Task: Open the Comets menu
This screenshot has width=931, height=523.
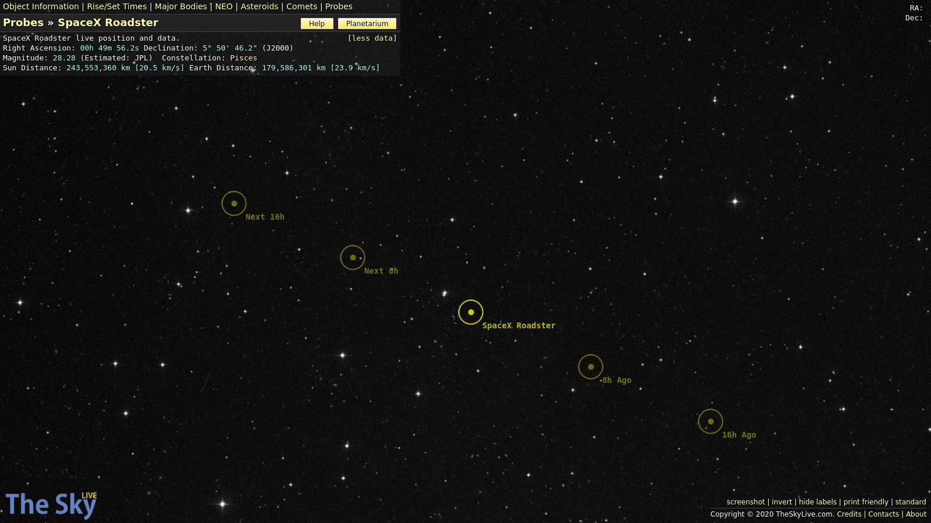Action: pos(302,6)
